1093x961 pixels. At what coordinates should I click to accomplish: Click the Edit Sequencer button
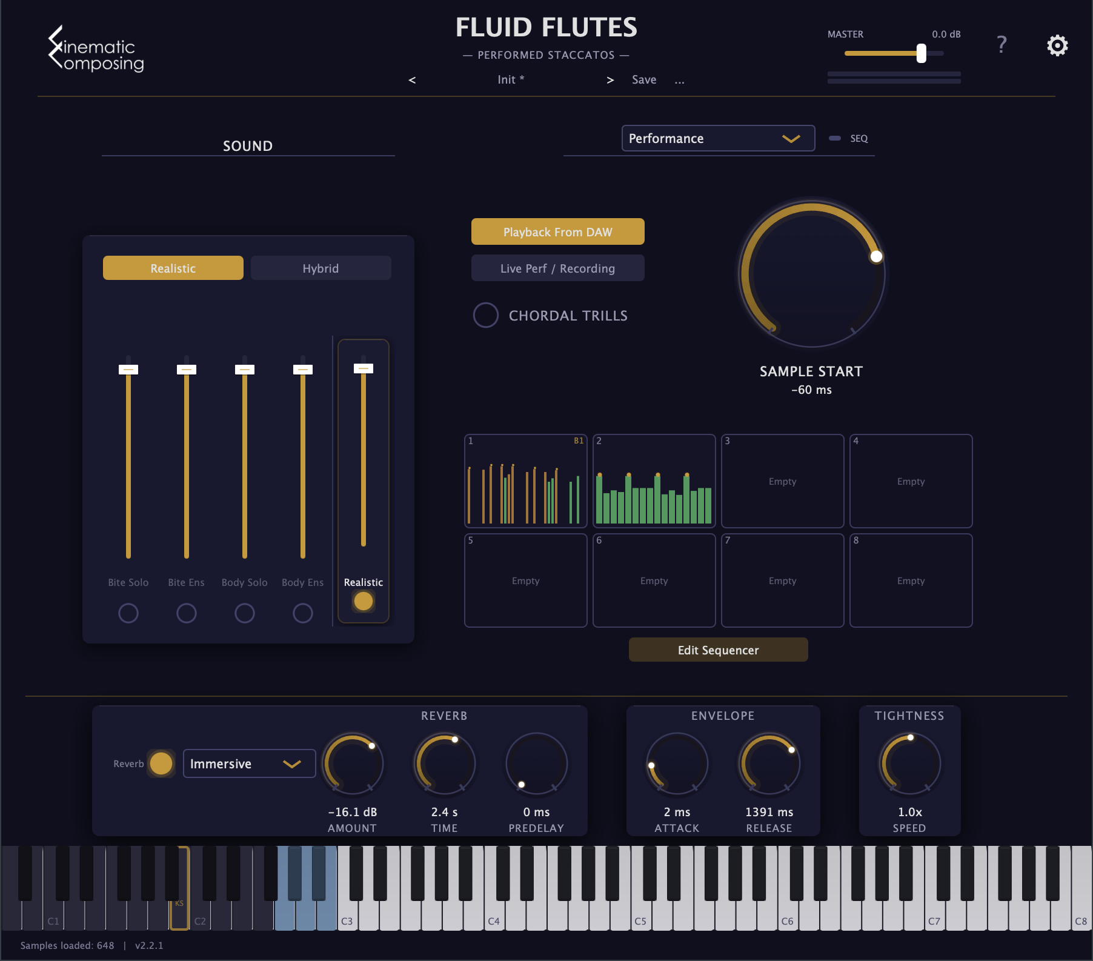719,650
